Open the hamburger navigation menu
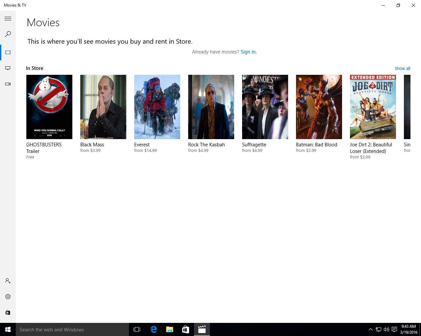The image size is (421, 336). pos(8,19)
